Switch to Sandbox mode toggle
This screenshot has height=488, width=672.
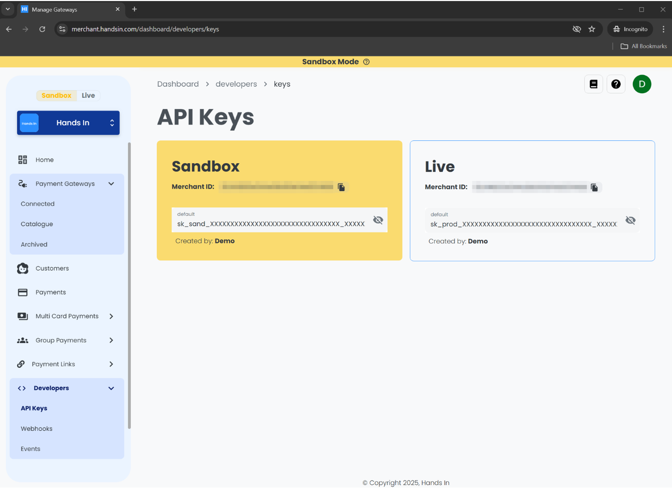point(56,95)
